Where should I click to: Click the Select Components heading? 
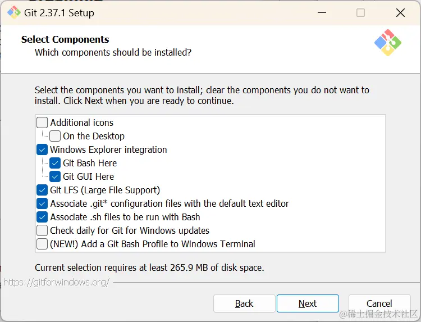point(65,39)
